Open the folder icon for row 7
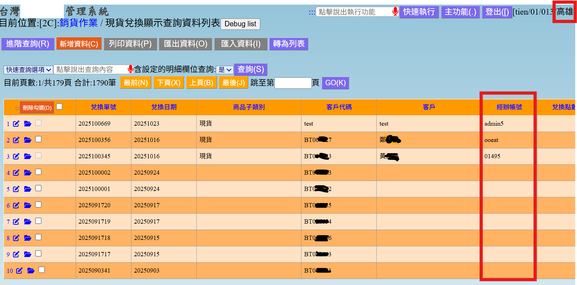This screenshot has width=577, height=285. tap(27, 221)
